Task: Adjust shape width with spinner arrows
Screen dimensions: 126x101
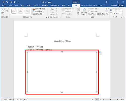Action: click(x=121, y=13)
